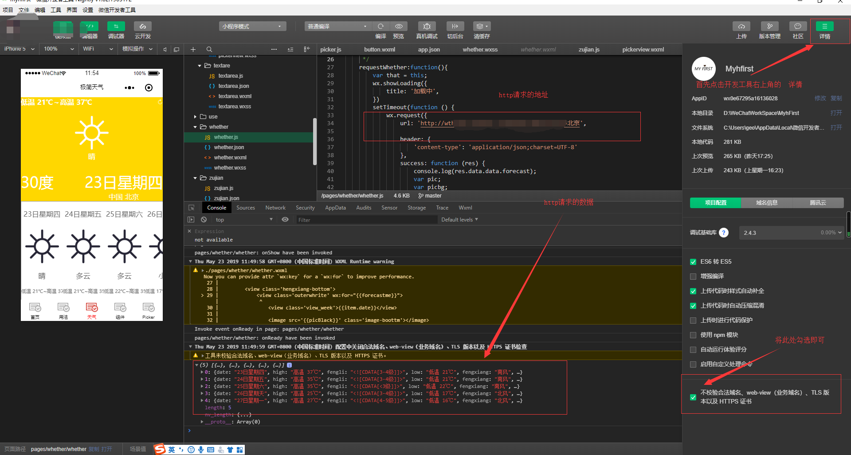Click the Compile refresh icon
851x455 pixels.
(x=380, y=26)
